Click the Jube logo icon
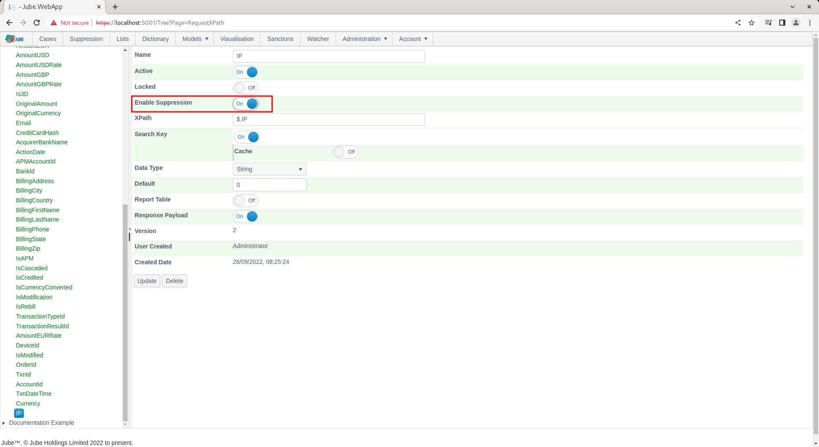This screenshot has width=819, height=447. [x=15, y=39]
